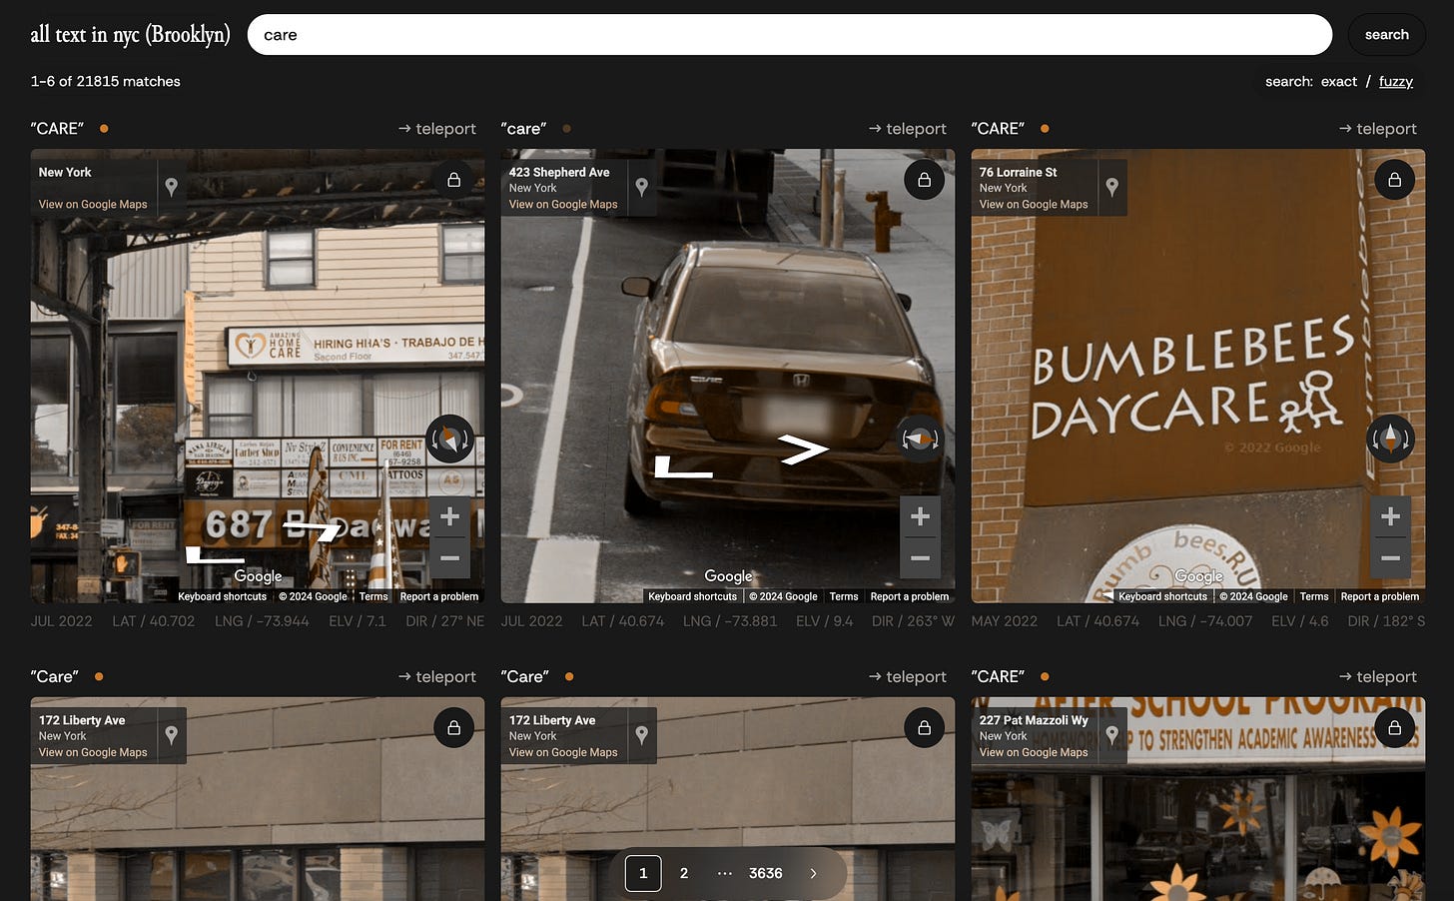Screen dimensions: 1454x901
Task: Click Terms on the HOME CARE street view
Action: [373, 596]
